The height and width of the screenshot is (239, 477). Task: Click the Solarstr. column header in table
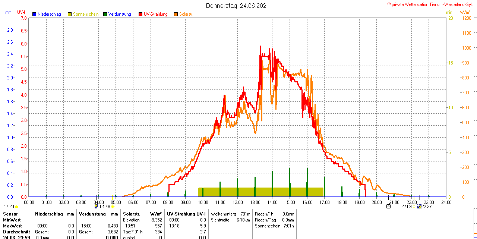131,214
